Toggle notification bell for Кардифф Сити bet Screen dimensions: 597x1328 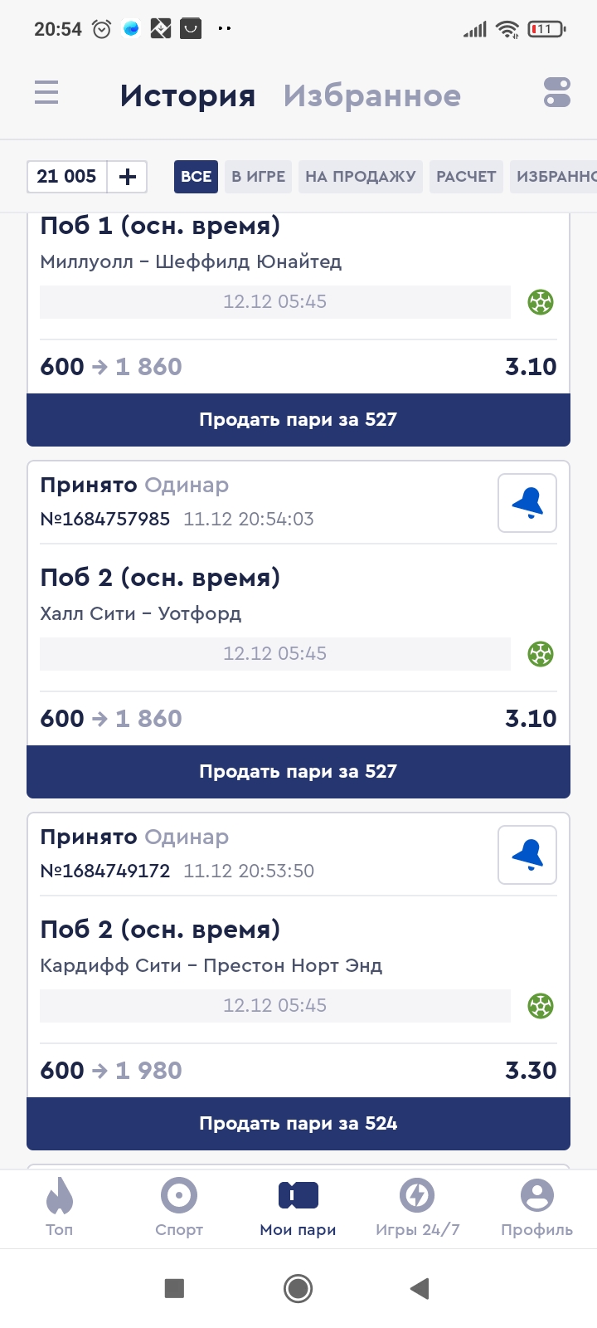tap(527, 855)
